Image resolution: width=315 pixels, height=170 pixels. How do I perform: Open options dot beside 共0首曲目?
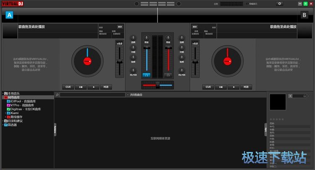(128, 95)
